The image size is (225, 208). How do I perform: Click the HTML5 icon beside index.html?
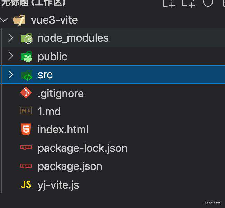(x=26, y=129)
